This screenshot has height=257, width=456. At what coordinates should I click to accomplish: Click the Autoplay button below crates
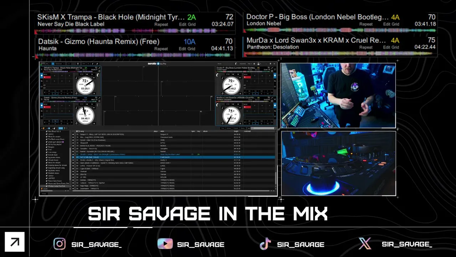point(44,194)
